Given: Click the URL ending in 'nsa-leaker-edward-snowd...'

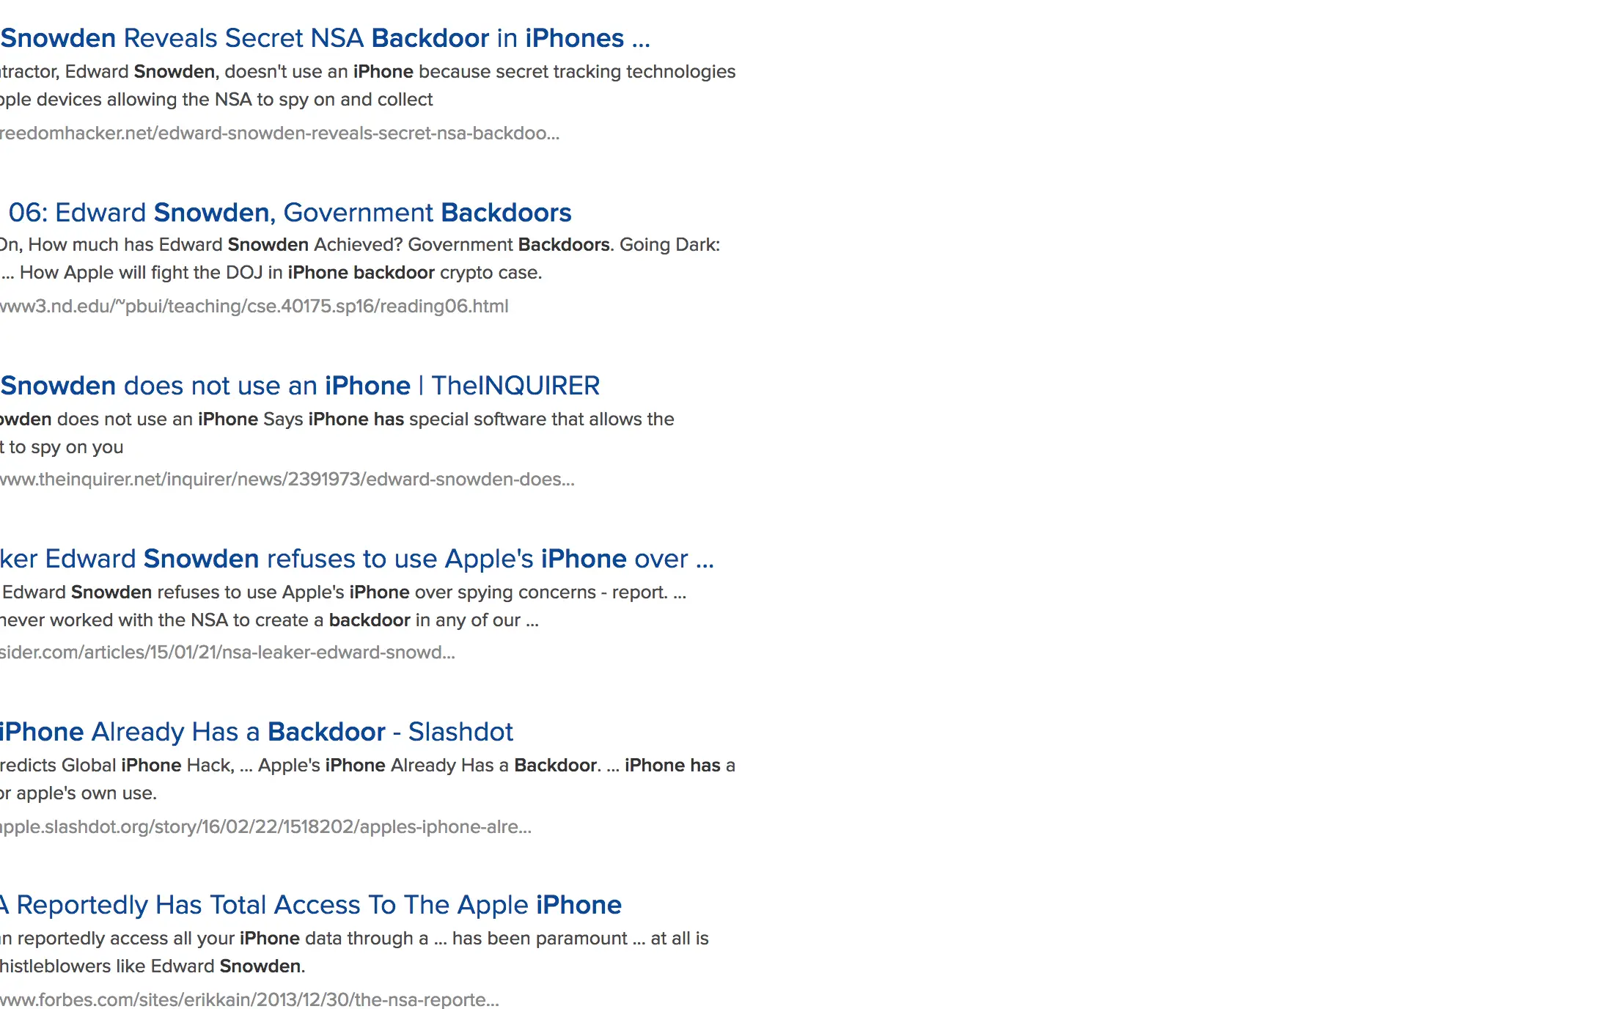Looking at the screenshot, I should click(x=227, y=653).
